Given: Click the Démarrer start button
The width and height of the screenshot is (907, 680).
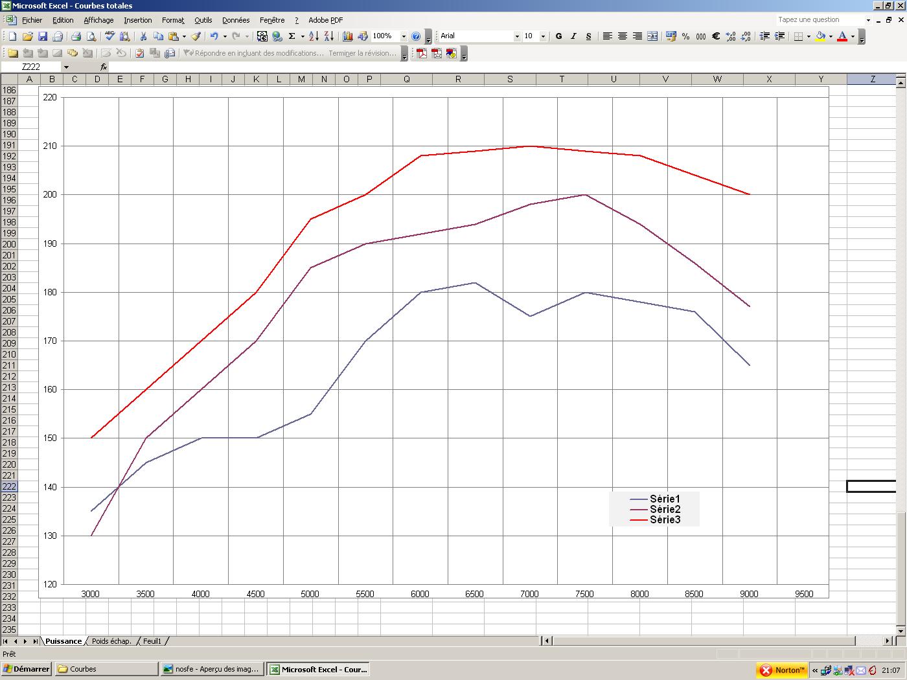Looking at the screenshot, I should [x=27, y=669].
